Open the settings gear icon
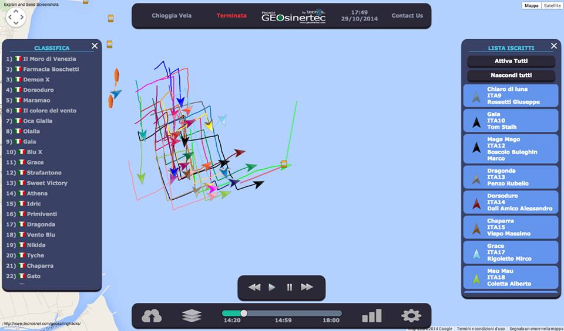The width and height of the screenshot is (564, 331). pyautogui.click(x=411, y=316)
